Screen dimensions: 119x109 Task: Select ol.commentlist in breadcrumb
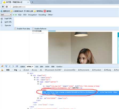click(x=70, y=70)
